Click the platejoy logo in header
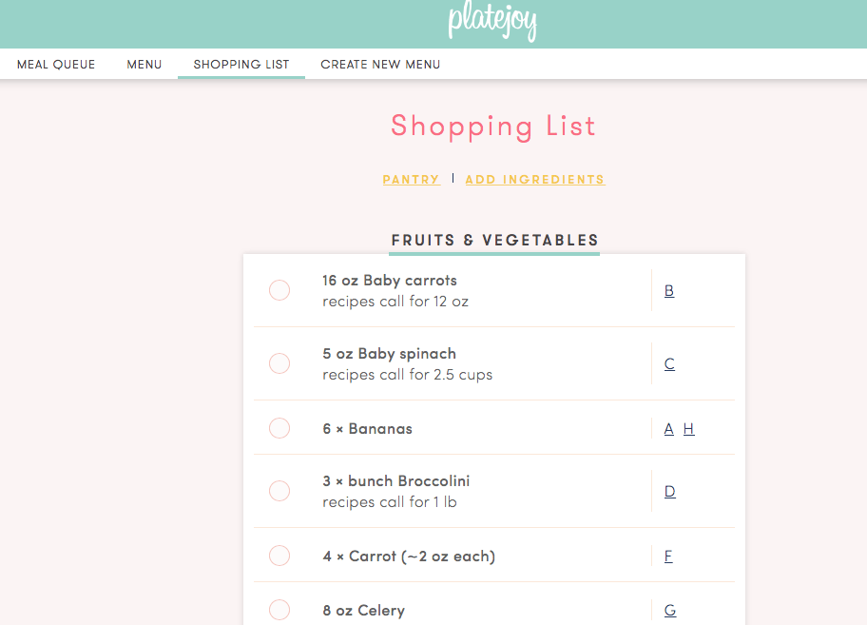867x625 pixels. coord(492,21)
